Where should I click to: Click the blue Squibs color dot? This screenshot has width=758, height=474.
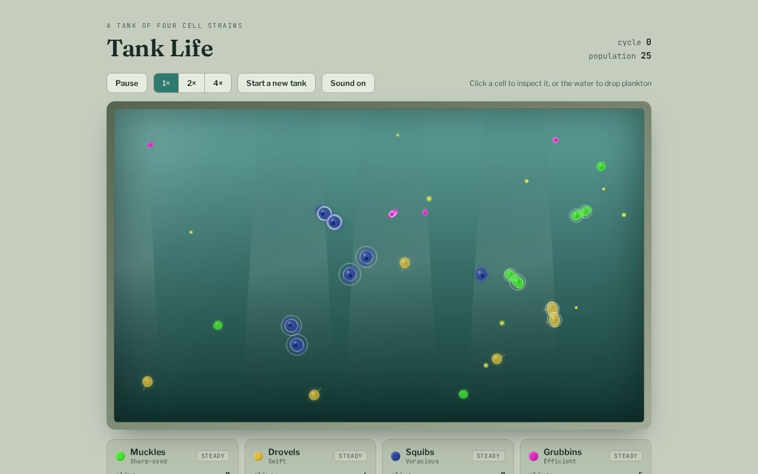pos(396,456)
